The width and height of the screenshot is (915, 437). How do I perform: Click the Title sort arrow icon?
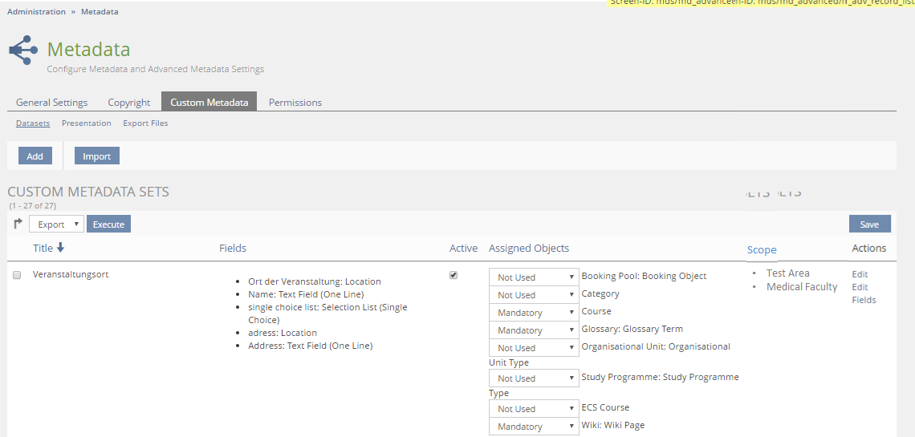(x=60, y=249)
